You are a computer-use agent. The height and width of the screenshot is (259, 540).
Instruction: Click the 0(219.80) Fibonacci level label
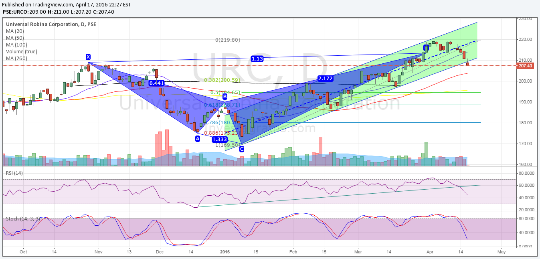[x=227, y=40]
